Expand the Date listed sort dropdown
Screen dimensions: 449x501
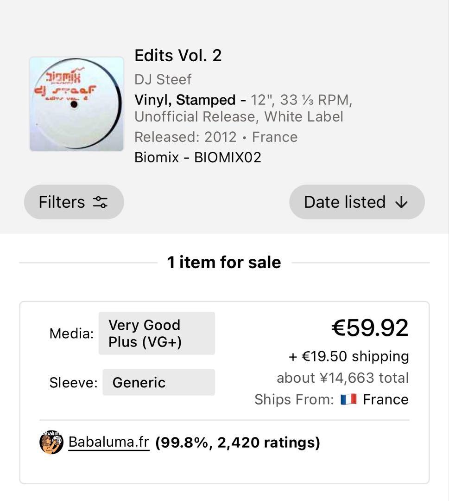coord(356,202)
